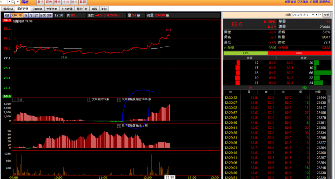335x179 pixels.
Task: Click the help icon beside 散戶累積買賣超
Action: 119,126
